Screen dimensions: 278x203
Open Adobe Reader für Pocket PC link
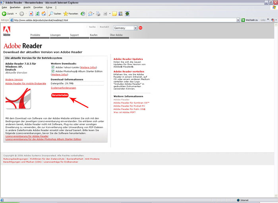(129, 106)
